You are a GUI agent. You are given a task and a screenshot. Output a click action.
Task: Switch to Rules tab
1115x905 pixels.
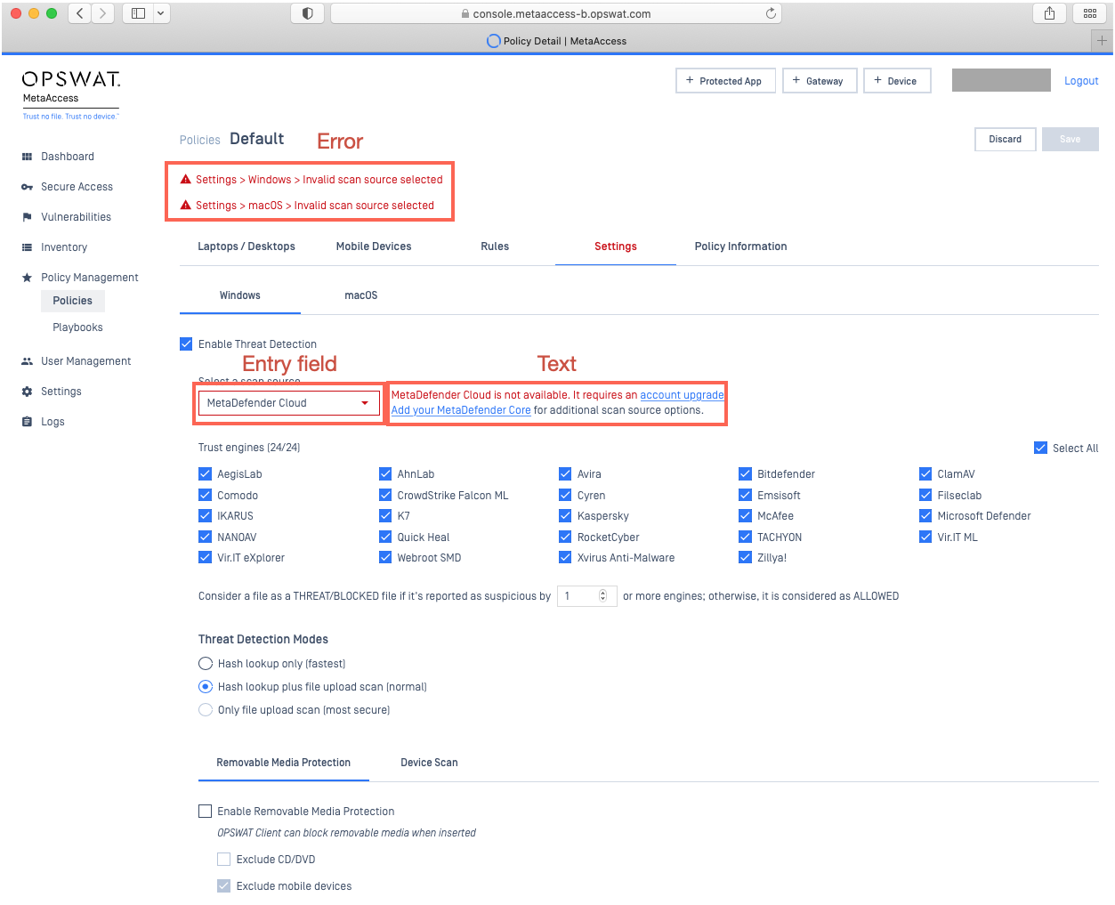click(x=495, y=246)
